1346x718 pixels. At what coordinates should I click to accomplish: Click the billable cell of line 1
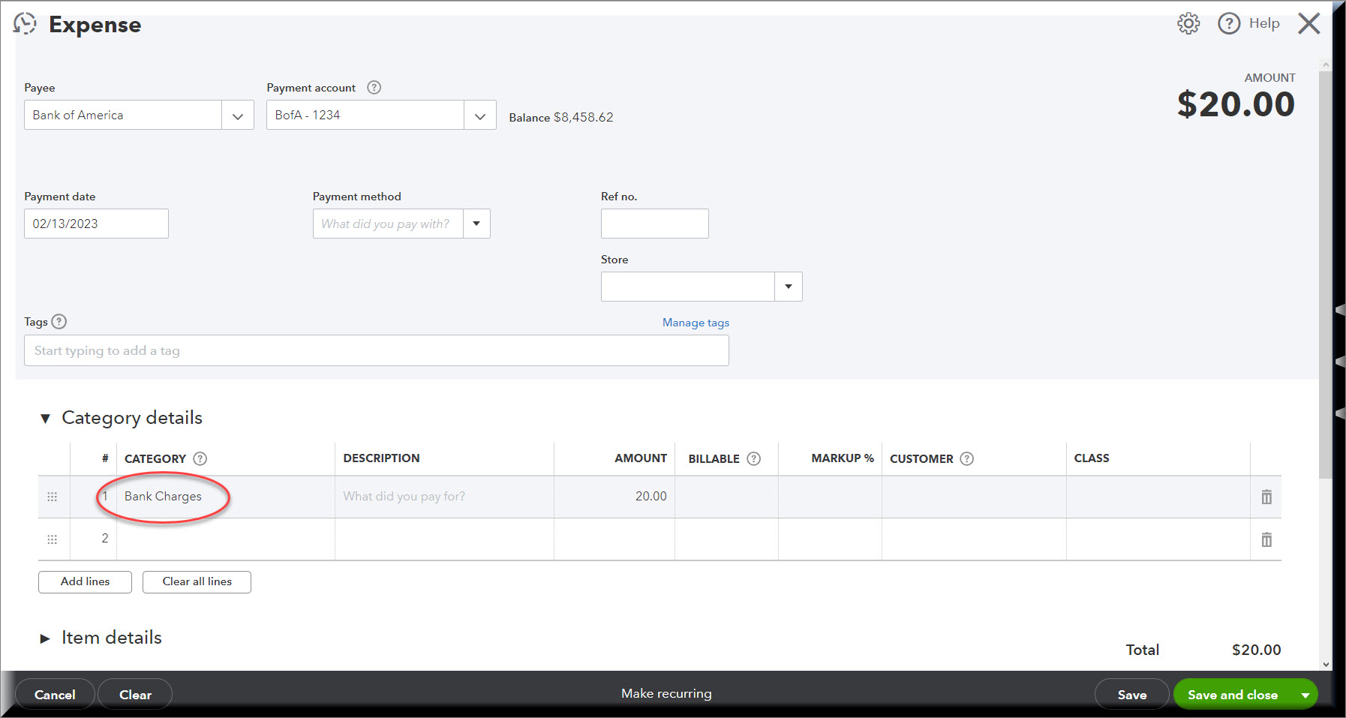click(726, 497)
